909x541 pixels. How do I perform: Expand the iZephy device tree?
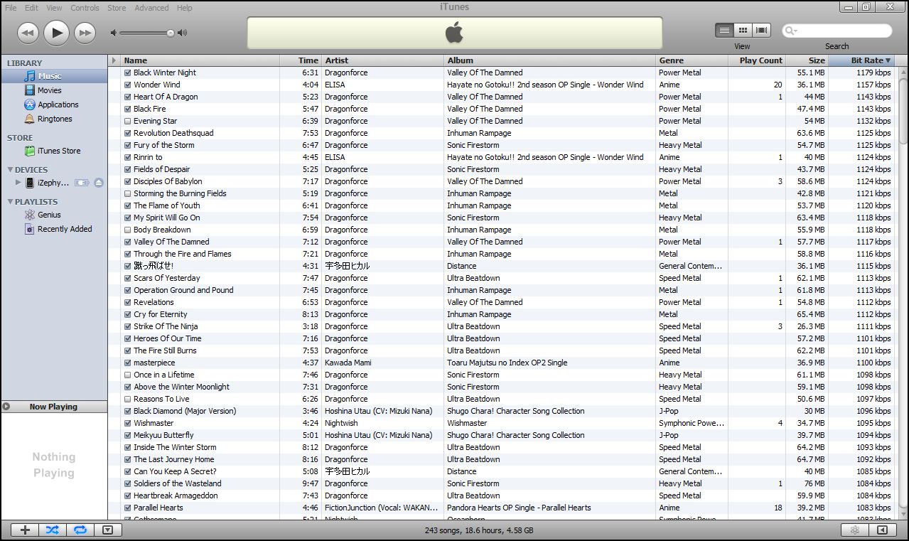18,183
